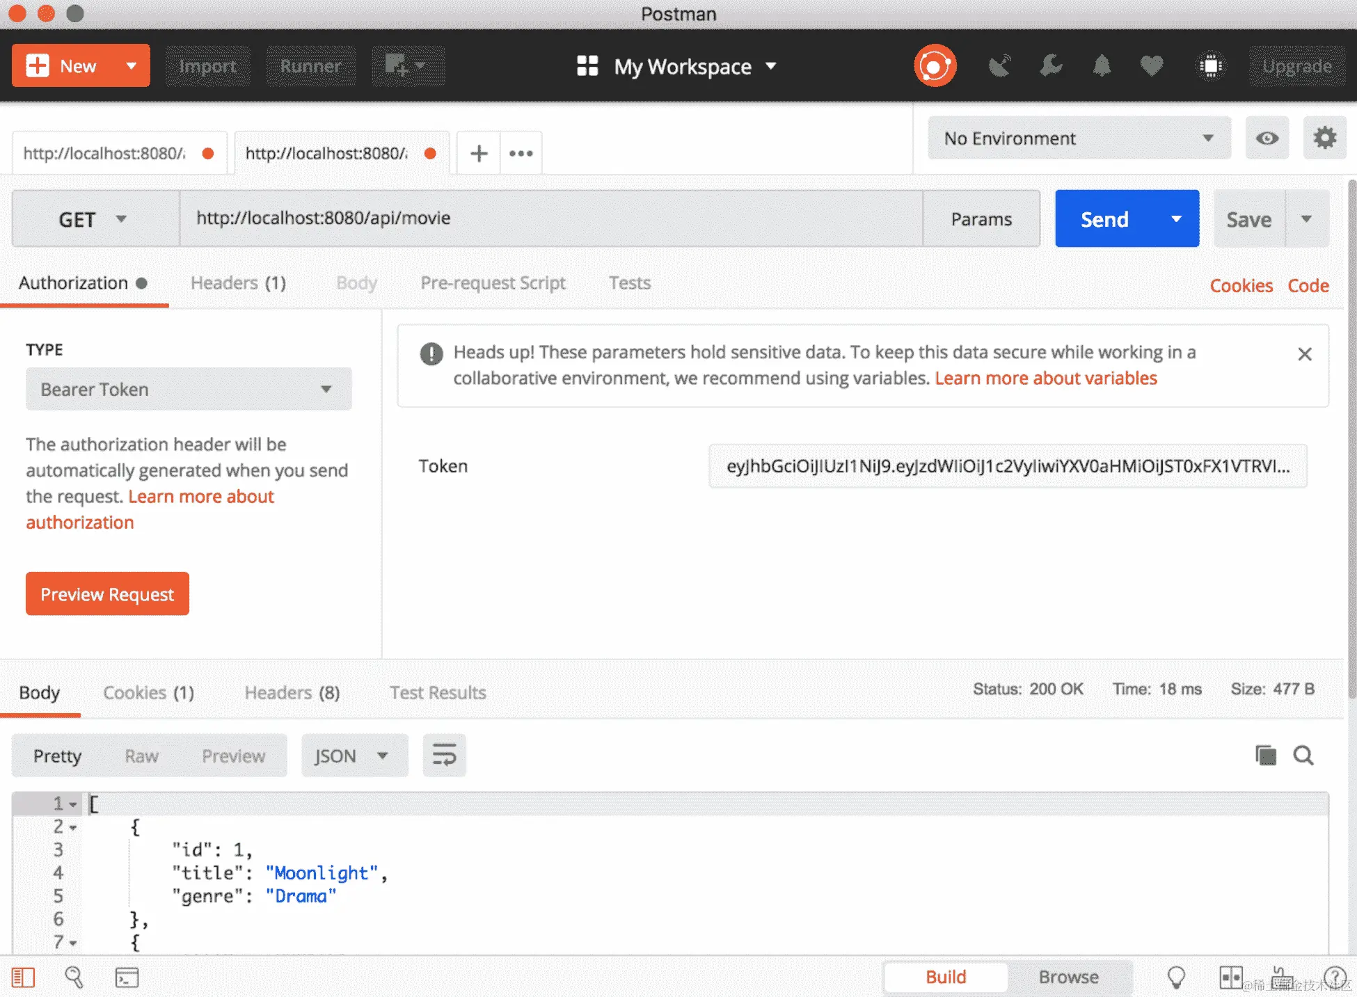
Task: Copy response with the copy icon
Action: tap(1265, 755)
